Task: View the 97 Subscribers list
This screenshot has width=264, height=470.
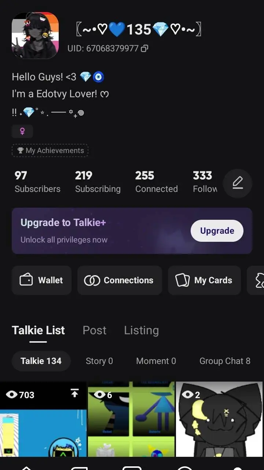Action: [37, 182]
